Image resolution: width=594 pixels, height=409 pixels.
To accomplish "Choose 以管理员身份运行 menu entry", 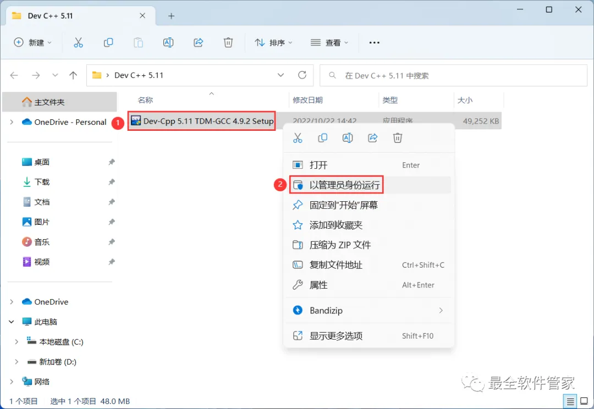I will pyautogui.click(x=369, y=185).
